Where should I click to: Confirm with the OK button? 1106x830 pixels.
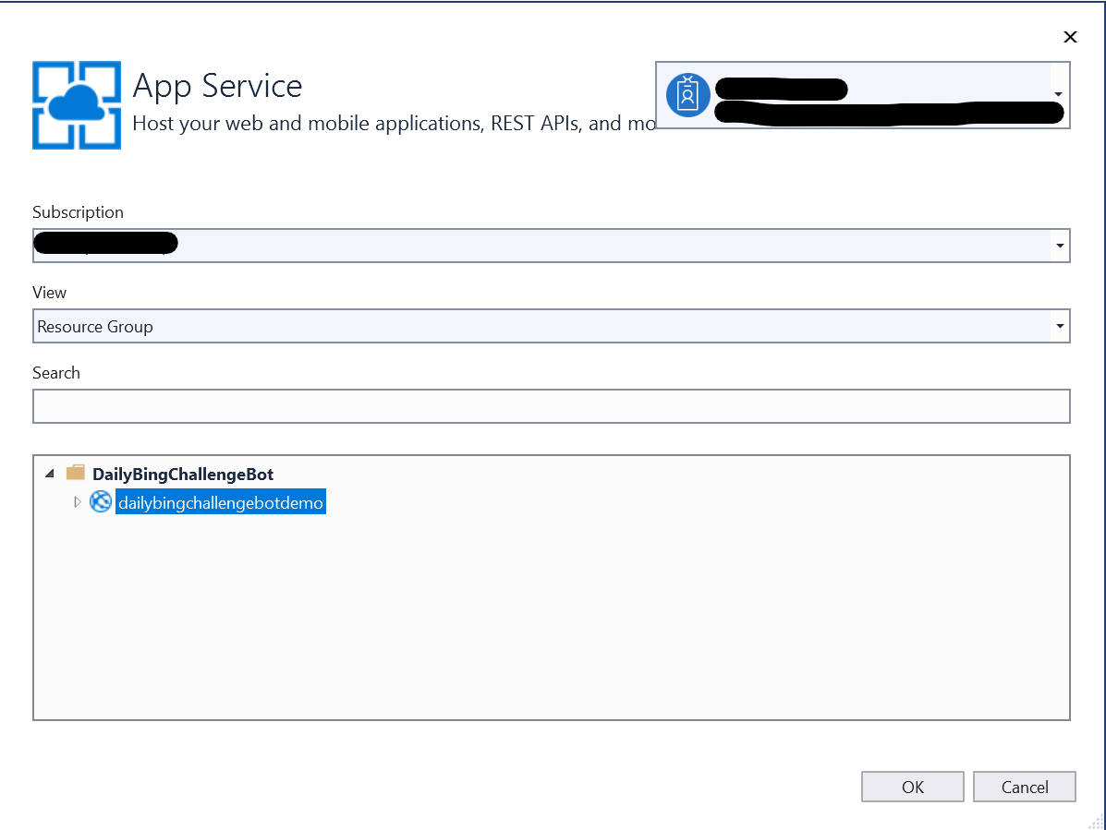click(912, 787)
